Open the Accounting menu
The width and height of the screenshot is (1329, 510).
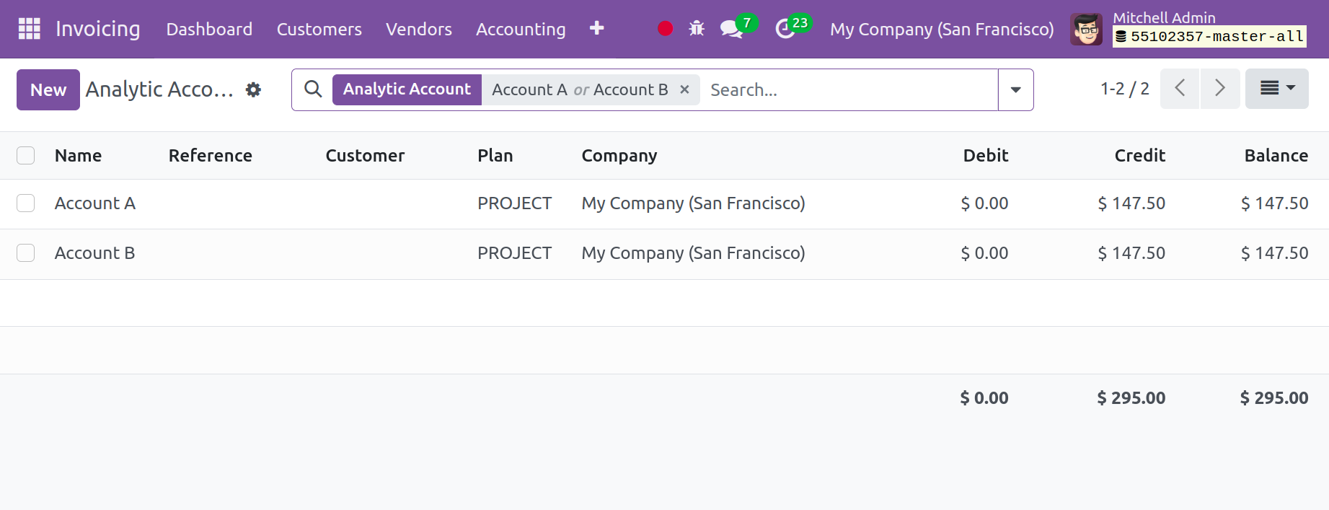521,29
